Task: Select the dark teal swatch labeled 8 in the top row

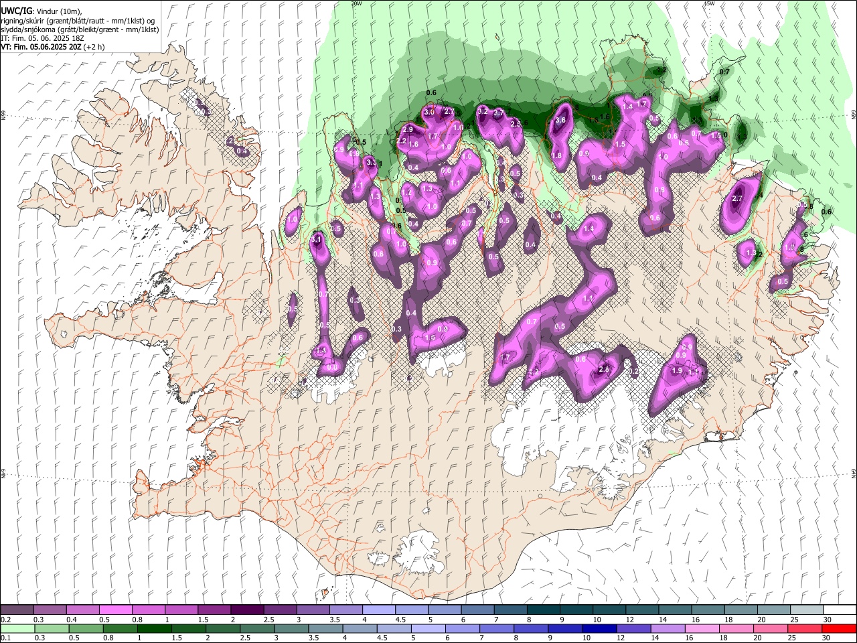Action: tap(543, 610)
